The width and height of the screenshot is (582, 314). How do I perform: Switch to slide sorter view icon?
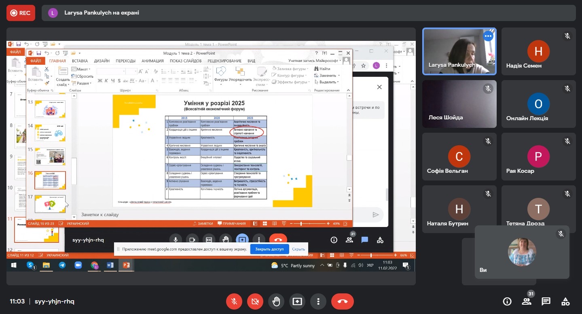click(265, 223)
